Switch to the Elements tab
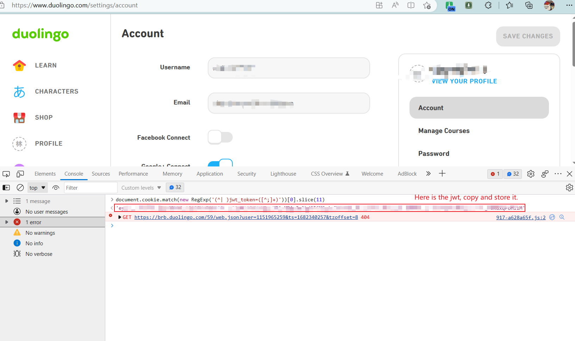 click(x=45, y=174)
